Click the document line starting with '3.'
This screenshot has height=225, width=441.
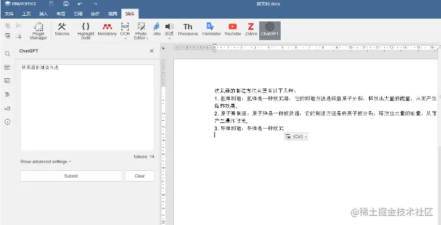[248, 129]
